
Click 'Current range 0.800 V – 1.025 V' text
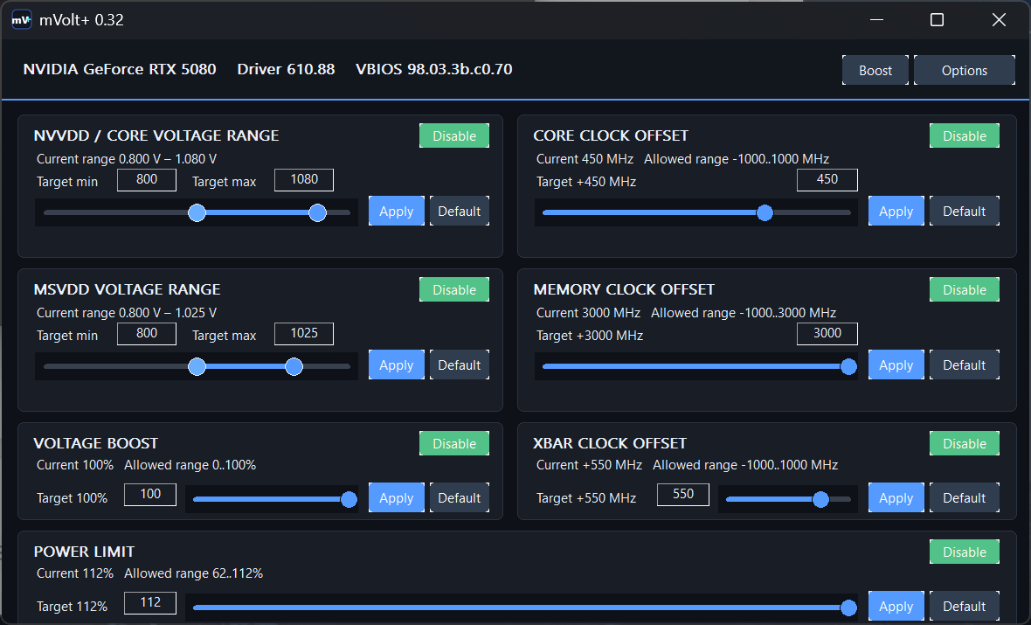[x=126, y=313]
